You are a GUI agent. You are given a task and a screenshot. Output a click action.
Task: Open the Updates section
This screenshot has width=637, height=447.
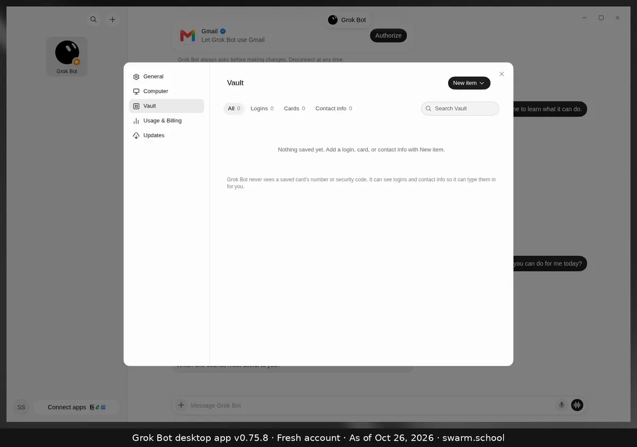click(x=166, y=135)
